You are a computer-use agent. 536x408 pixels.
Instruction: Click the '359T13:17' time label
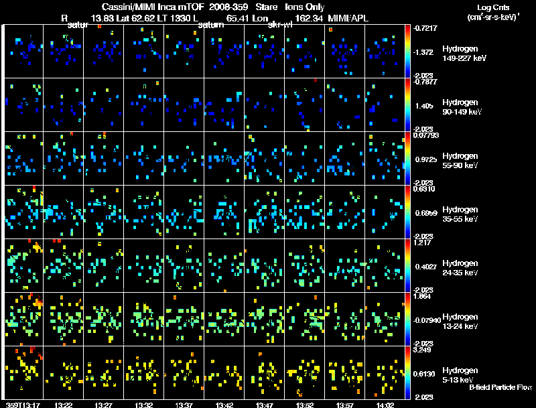click(23, 405)
